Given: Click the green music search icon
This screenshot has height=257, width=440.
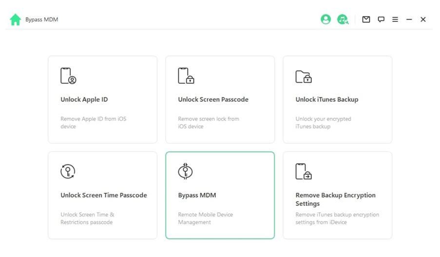Looking at the screenshot, I should pos(343,19).
